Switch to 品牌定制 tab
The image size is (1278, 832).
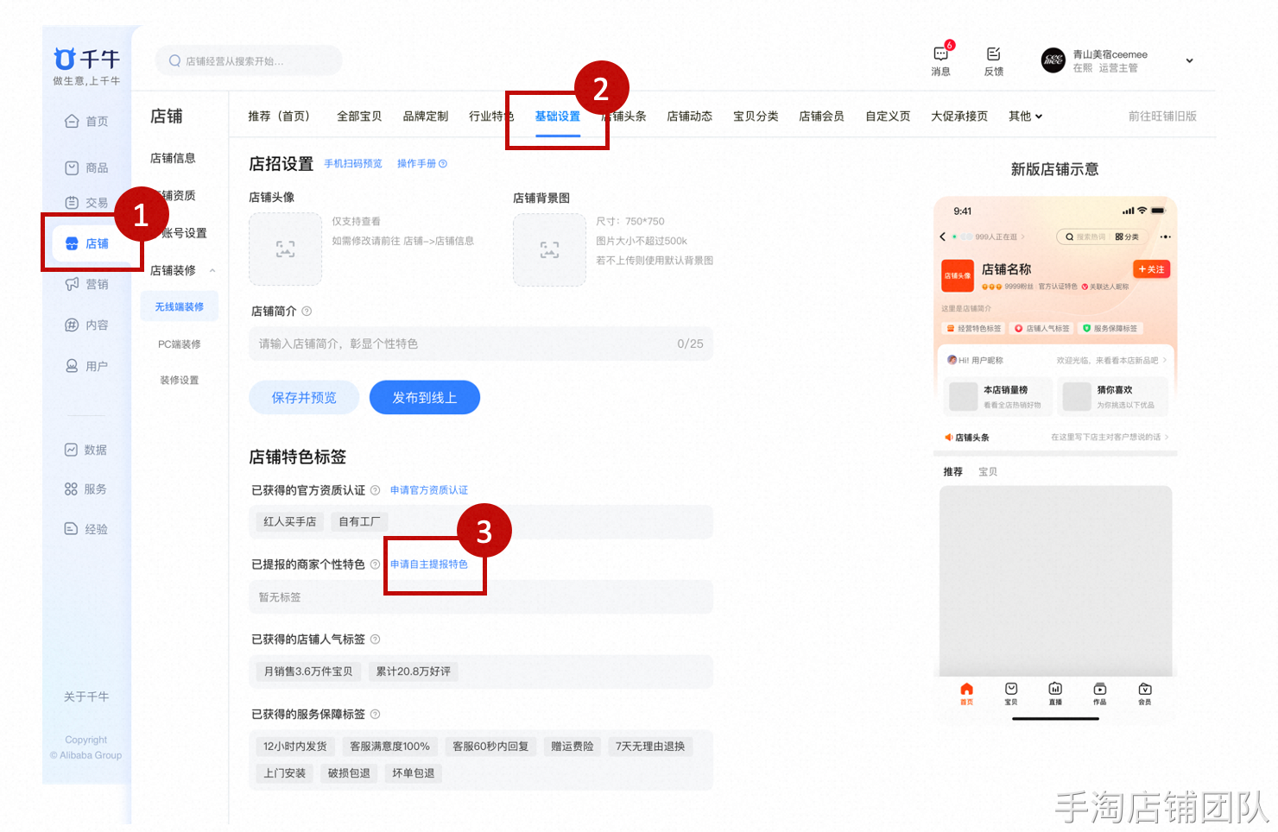[x=426, y=117]
